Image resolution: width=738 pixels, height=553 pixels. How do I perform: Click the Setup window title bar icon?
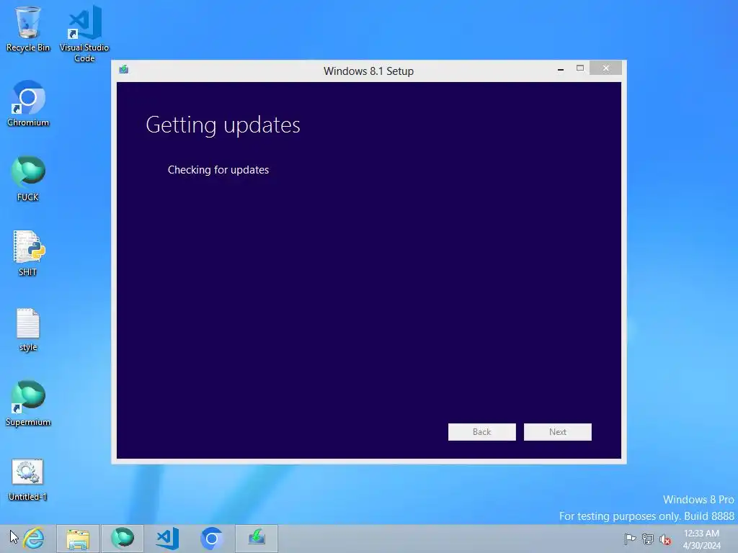(x=124, y=70)
